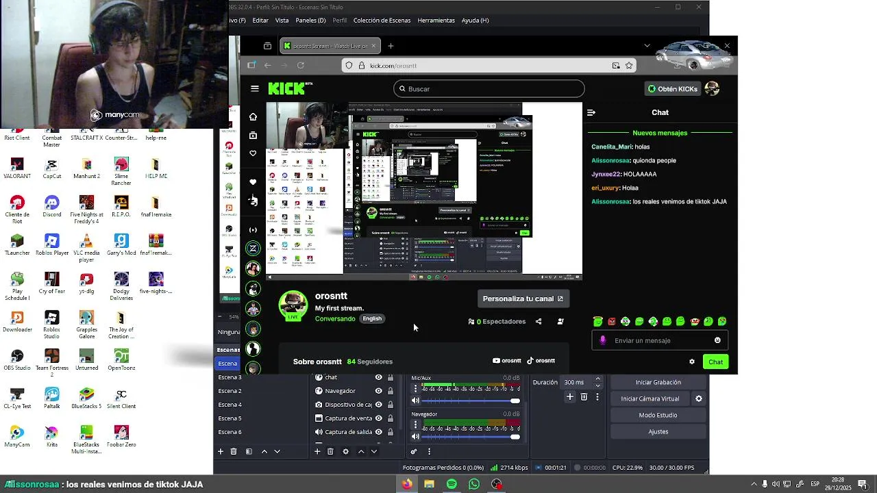Unlock the Navegador source lock icon
877x493 pixels.
point(391,391)
